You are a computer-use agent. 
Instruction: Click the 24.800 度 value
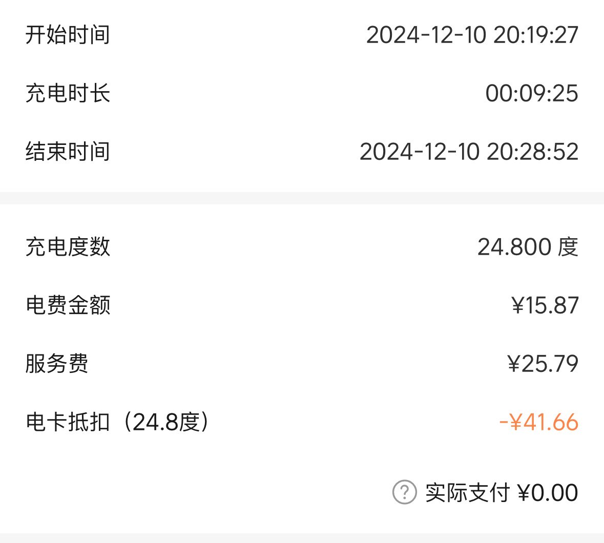[528, 246]
